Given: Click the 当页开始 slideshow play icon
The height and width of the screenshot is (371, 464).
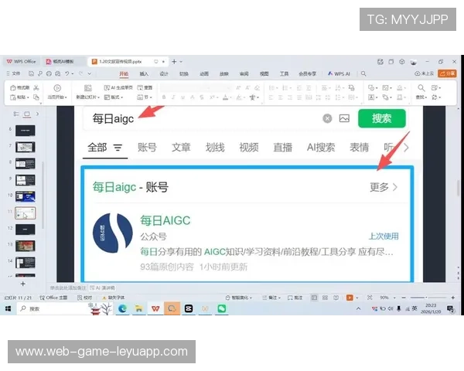Looking at the screenshot, I should [x=57, y=88].
